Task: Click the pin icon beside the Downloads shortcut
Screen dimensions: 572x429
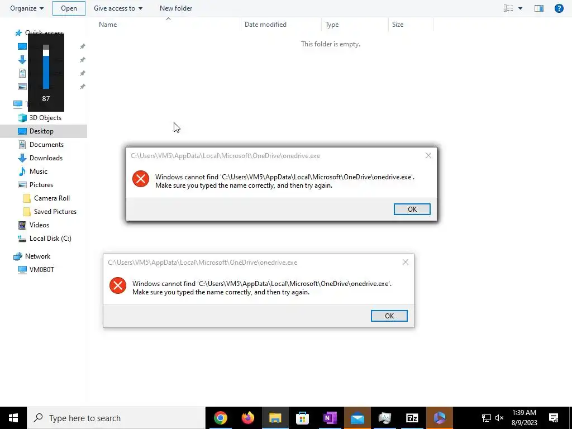Action: [x=83, y=60]
